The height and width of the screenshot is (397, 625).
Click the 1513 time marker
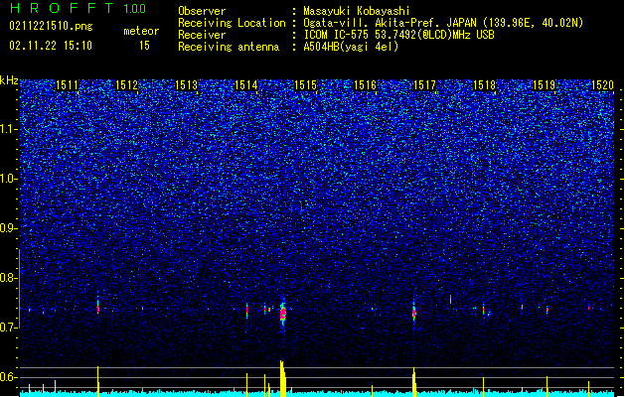pos(186,85)
